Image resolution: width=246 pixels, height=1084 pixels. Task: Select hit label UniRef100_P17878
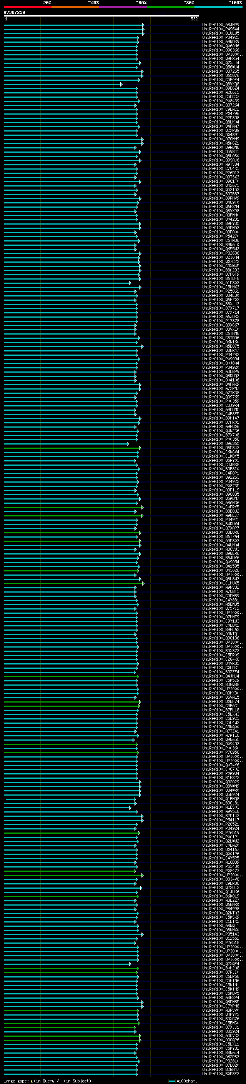(x=221, y=321)
